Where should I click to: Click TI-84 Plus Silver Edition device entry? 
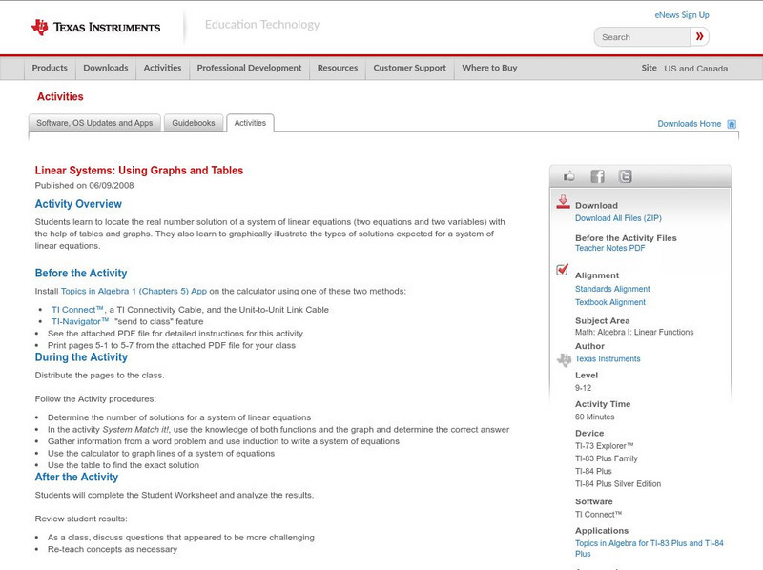[618, 484]
